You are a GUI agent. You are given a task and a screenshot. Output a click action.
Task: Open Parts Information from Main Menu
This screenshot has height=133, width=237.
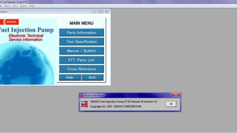click(x=81, y=32)
